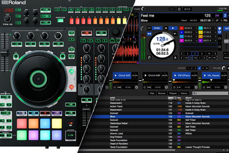Toggle the loop roll icon beside loop slots

(x=220, y=47)
